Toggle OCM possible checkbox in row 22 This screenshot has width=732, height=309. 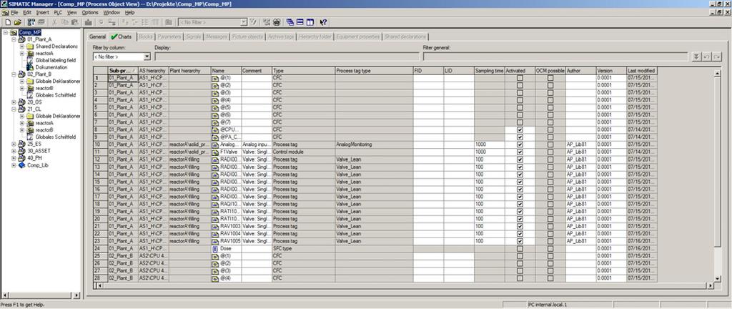pyautogui.click(x=550, y=234)
